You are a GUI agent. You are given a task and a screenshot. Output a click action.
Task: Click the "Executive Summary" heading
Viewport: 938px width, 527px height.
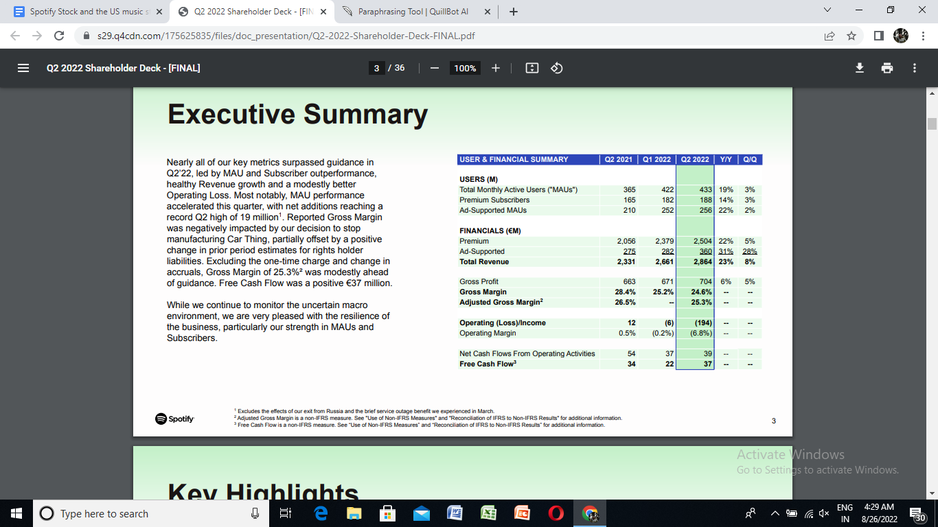click(297, 114)
